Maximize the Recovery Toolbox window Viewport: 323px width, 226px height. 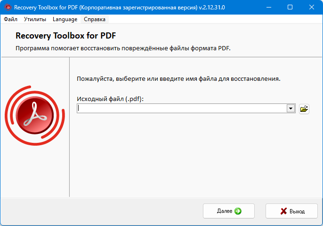tap(290, 8)
